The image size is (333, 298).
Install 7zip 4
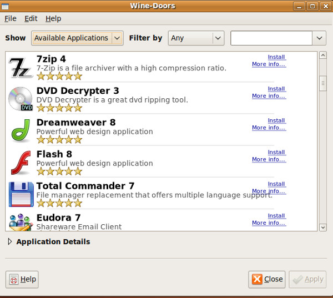276,57
